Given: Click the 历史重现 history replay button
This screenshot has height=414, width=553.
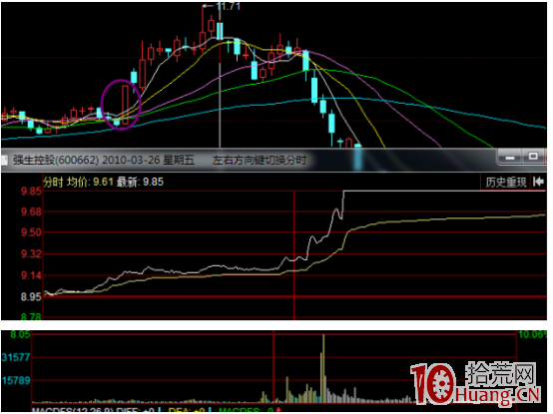Looking at the screenshot, I should pyautogui.click(x=505, y=183).
